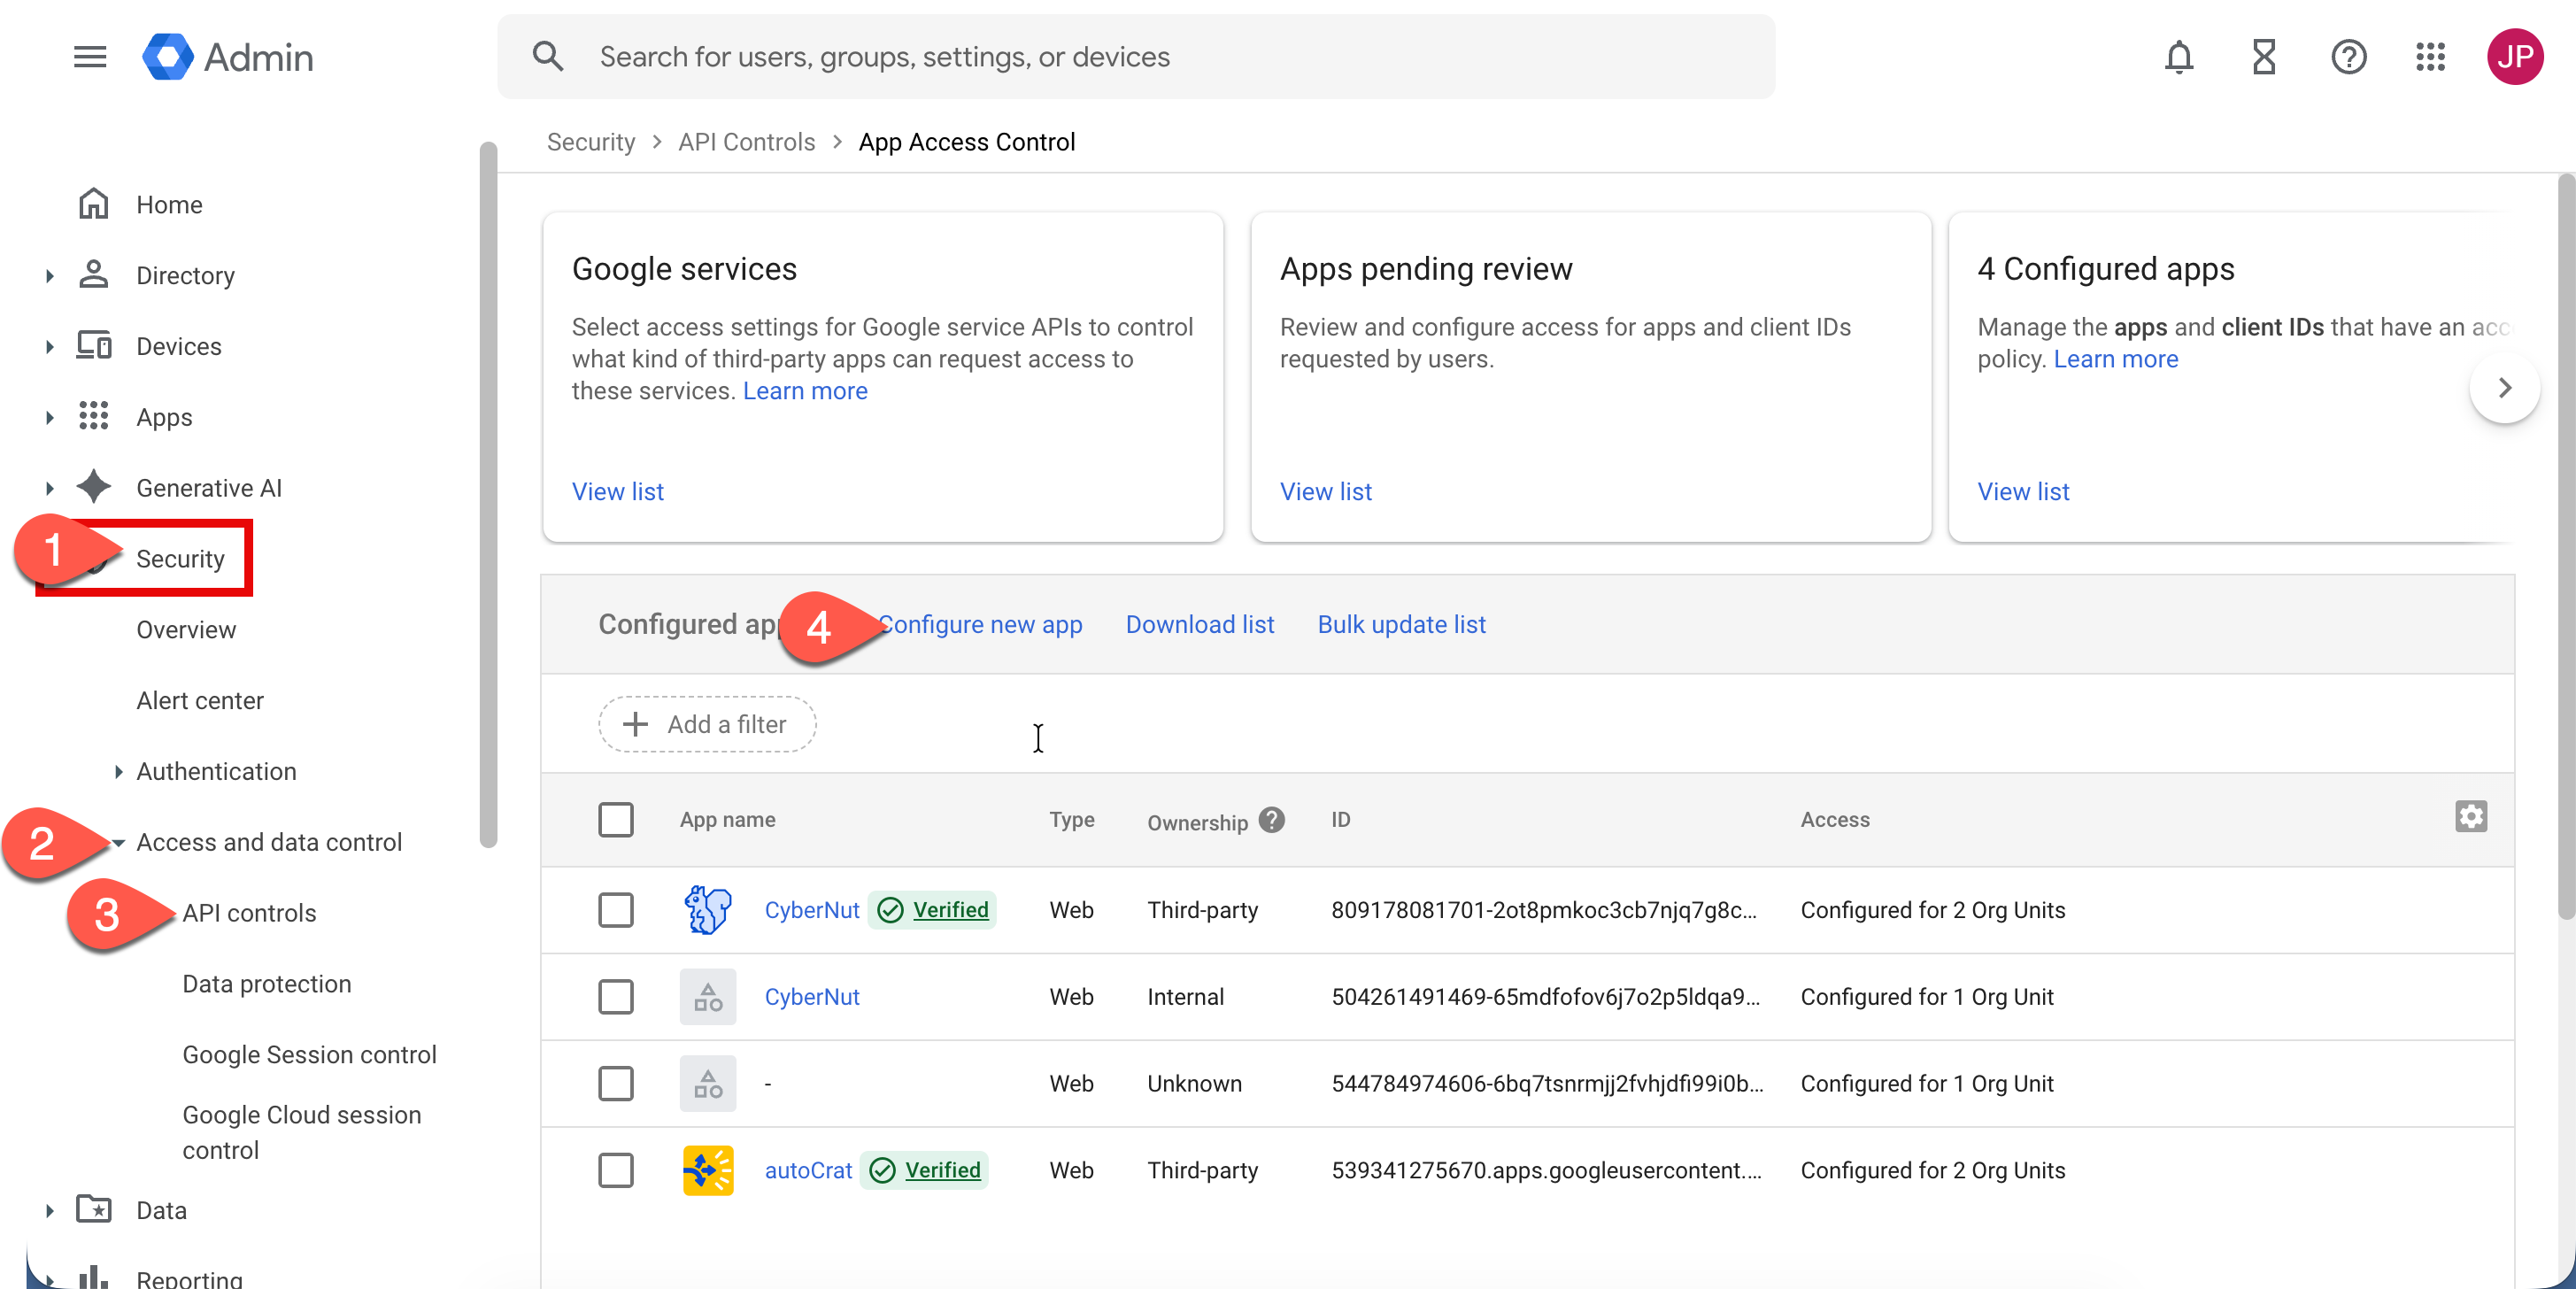Expand the Authentication submenu arrow
The width and height of the screenshot is (2576, 1289).
118,772
